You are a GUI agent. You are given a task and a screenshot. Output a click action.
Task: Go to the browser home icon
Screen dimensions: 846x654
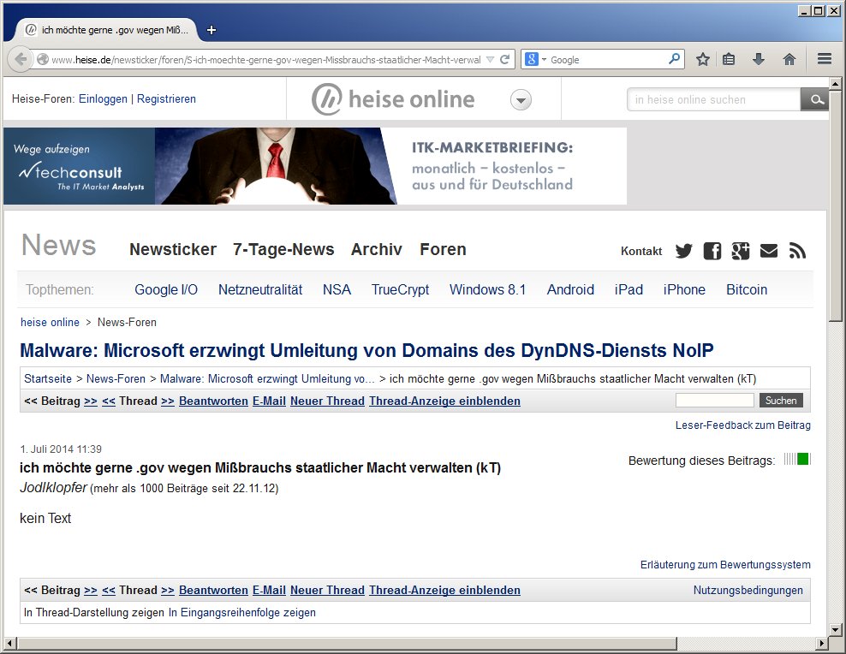tap(789, 59)
